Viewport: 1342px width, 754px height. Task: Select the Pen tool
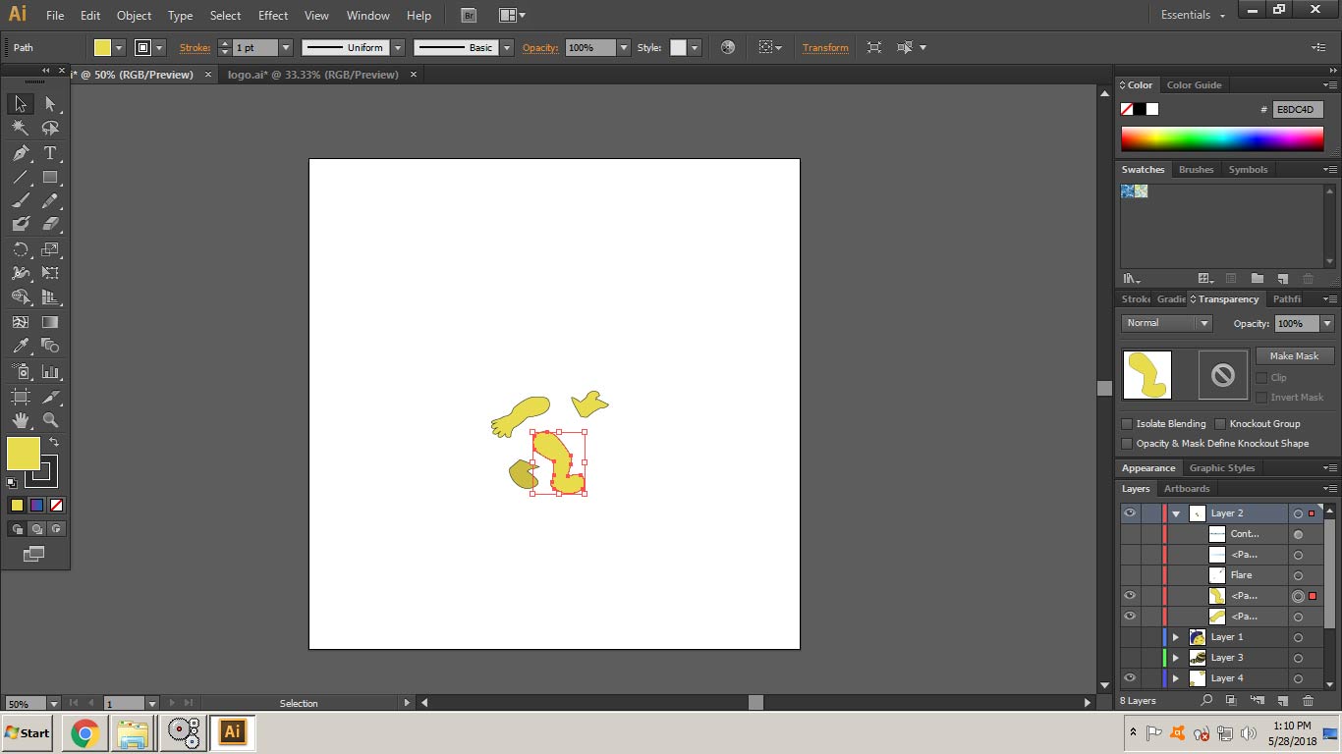pyautogui.click(x=20, y=153)
